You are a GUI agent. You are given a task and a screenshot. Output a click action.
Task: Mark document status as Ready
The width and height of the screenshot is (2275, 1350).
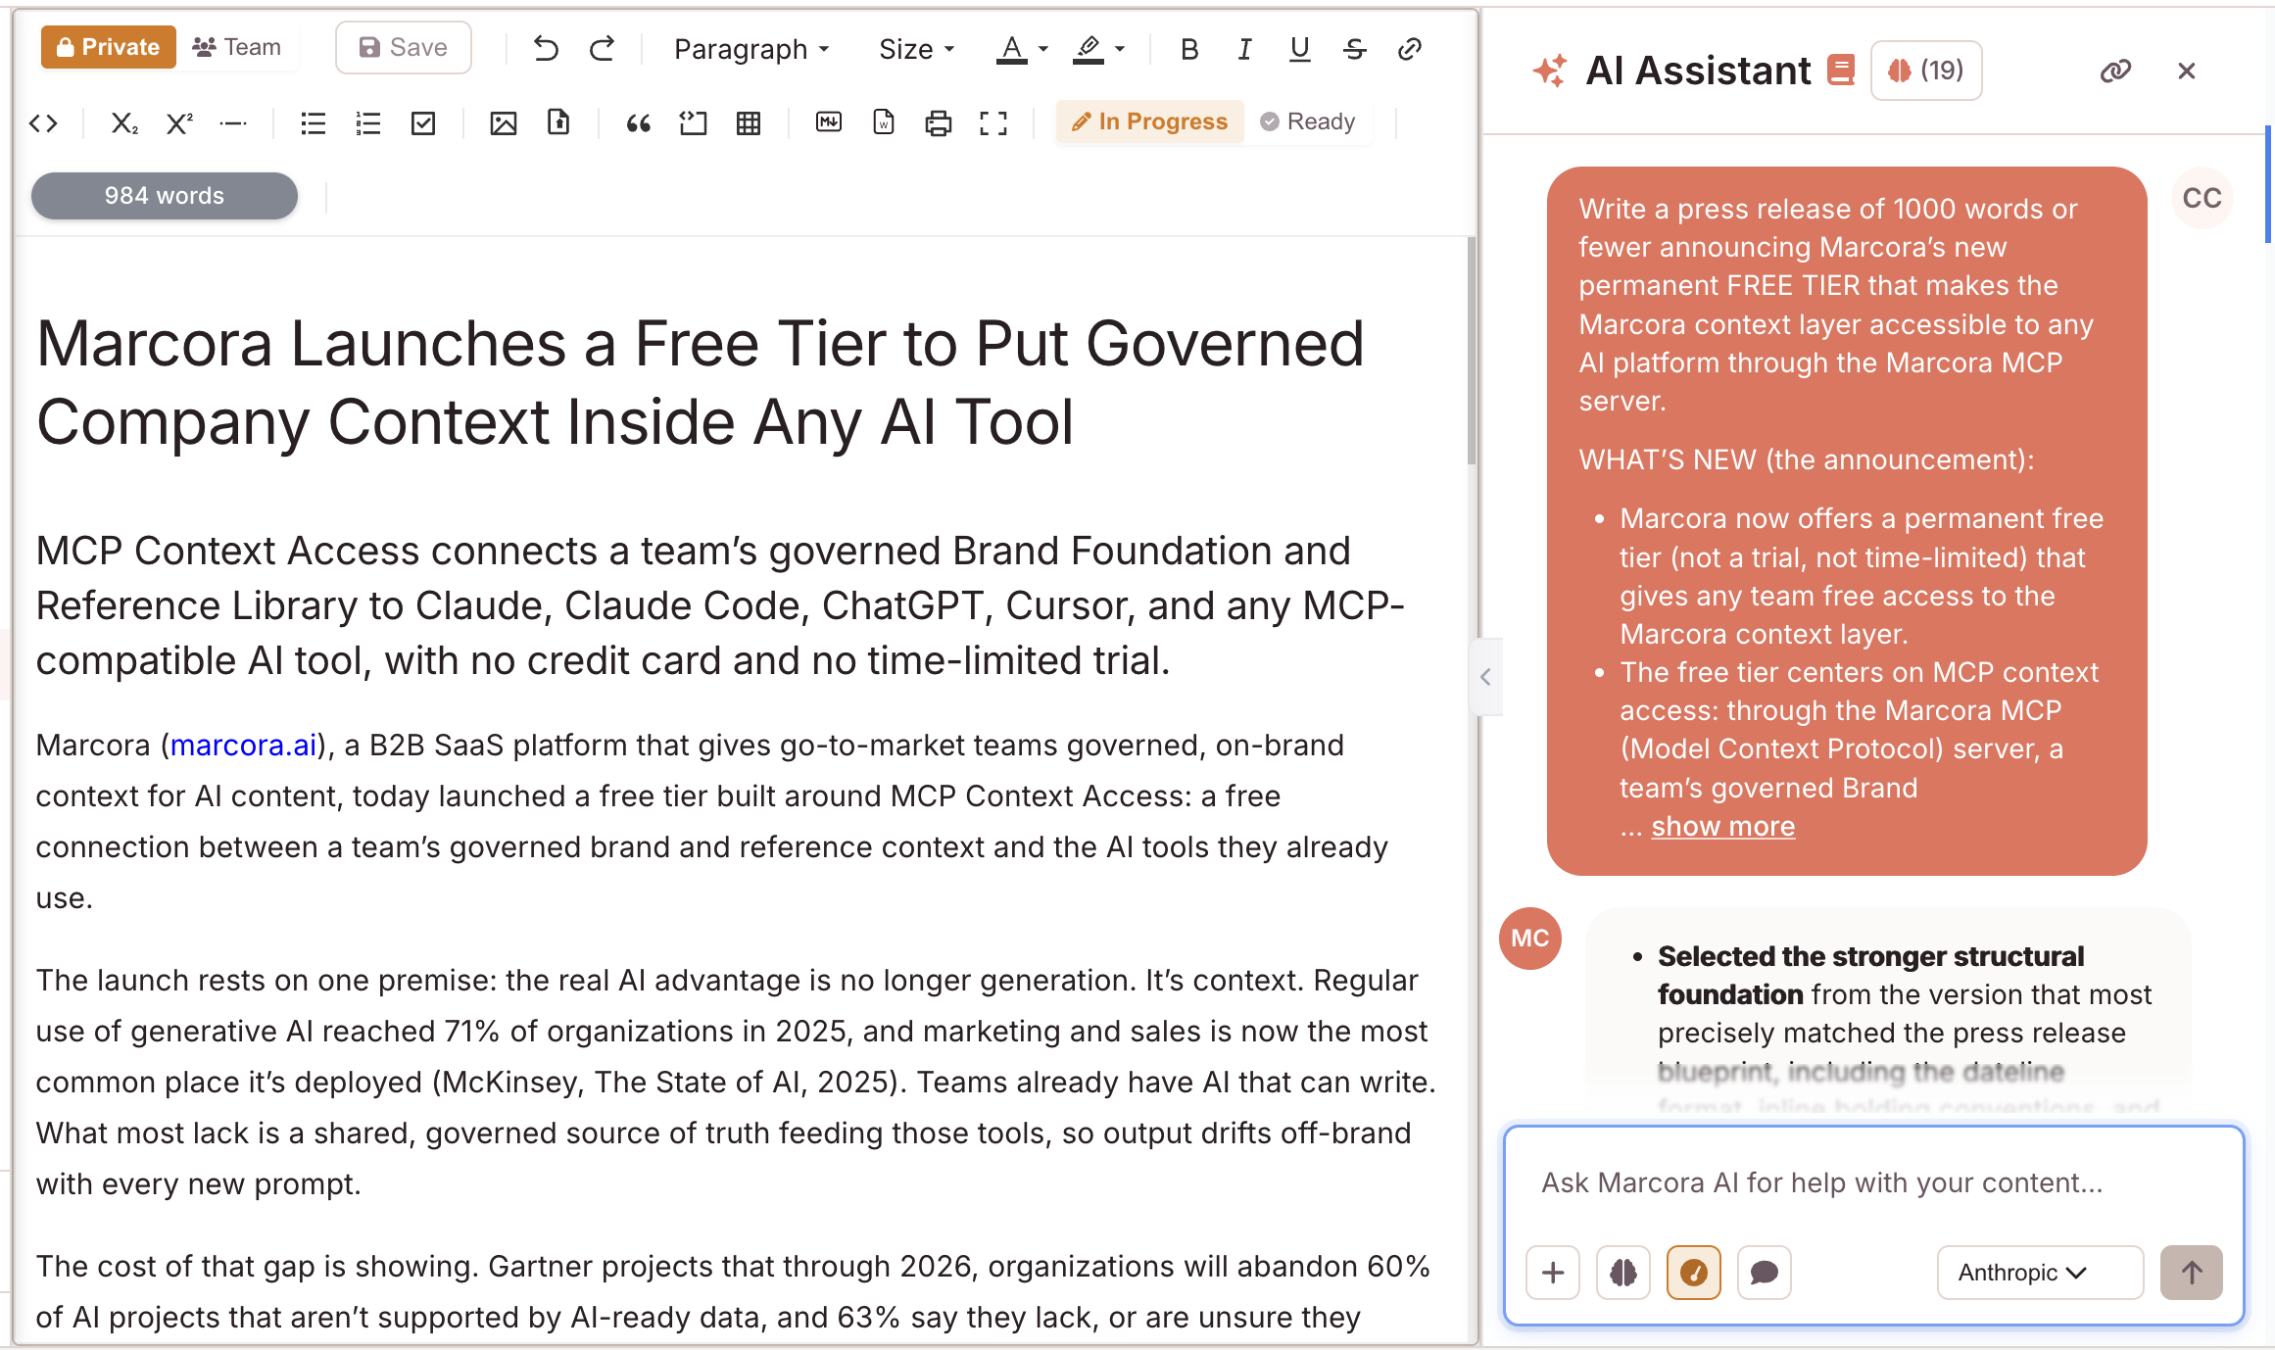tap(1308, 121)
